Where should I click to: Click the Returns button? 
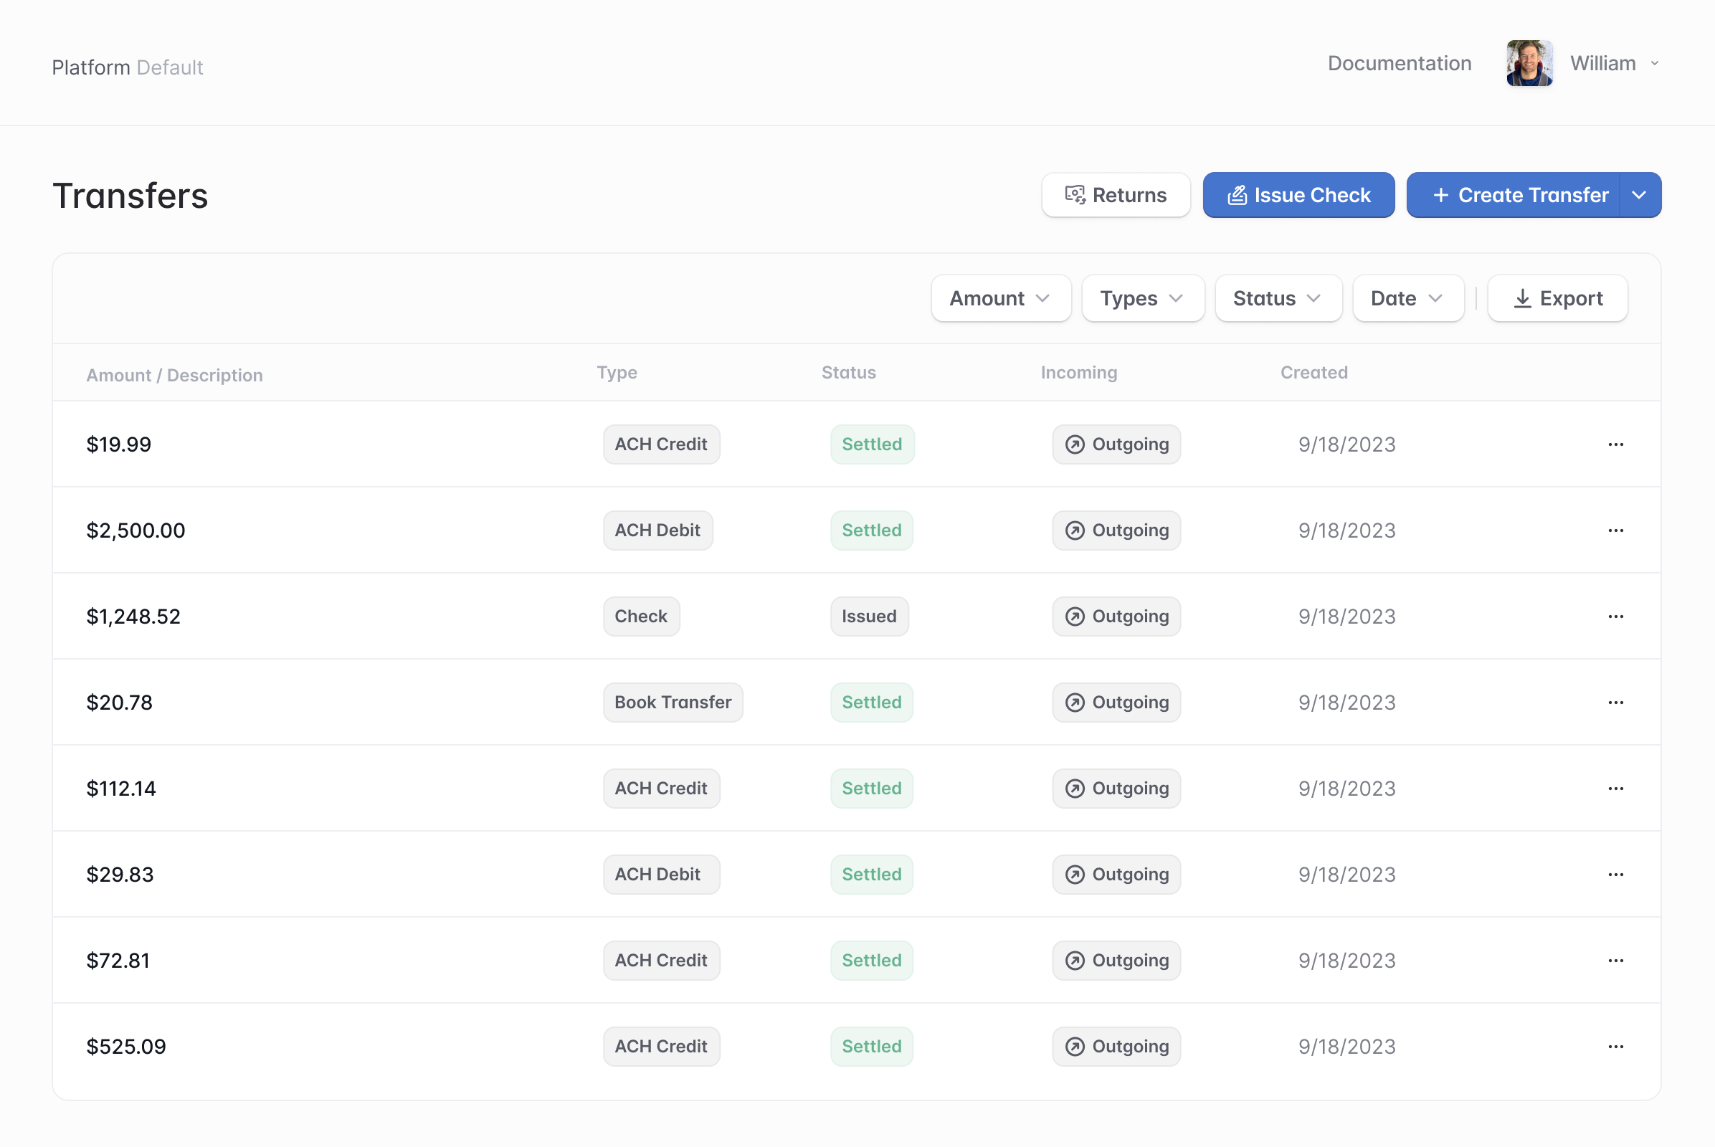click(1116, 195)
